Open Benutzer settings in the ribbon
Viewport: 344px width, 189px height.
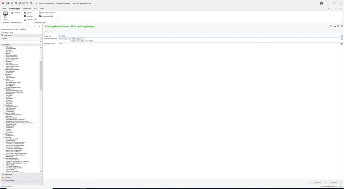(x=28, y=16)
